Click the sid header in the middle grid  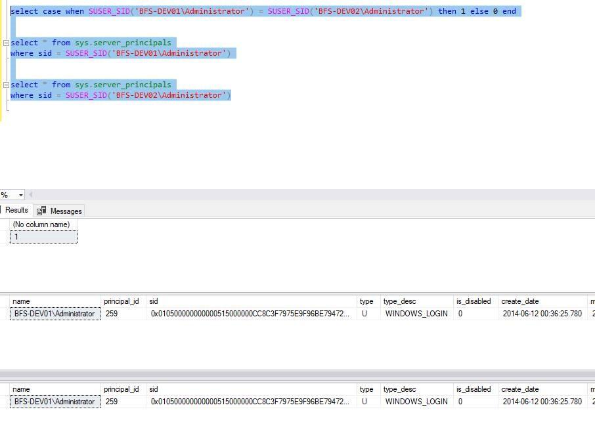[x=252, y=301]
